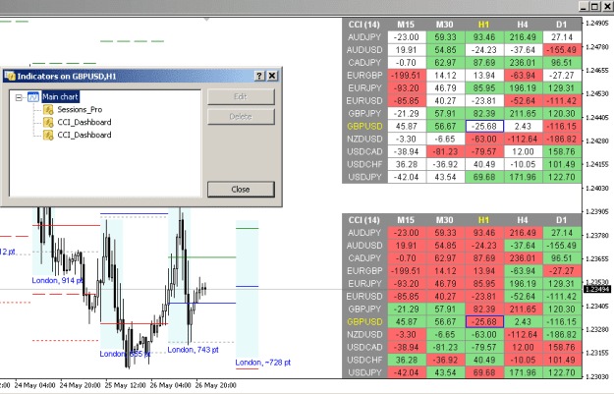
Task: Click the Edit button in Indicators dialog
Action: tap(241, 96)
